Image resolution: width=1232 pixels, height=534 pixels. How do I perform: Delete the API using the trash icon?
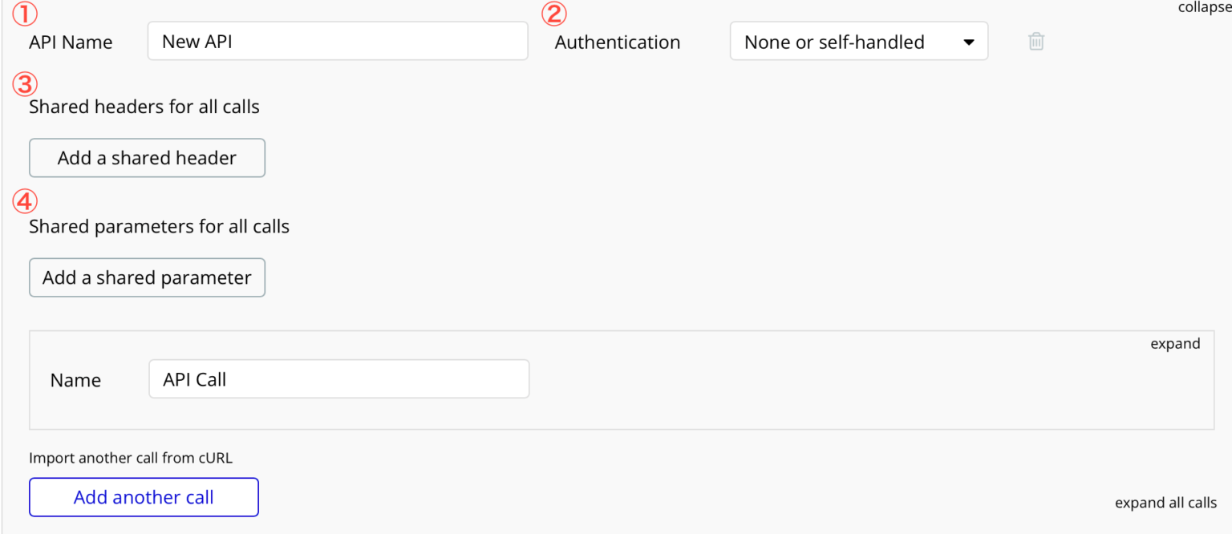pyautogui.click(x=1035, y=41)
